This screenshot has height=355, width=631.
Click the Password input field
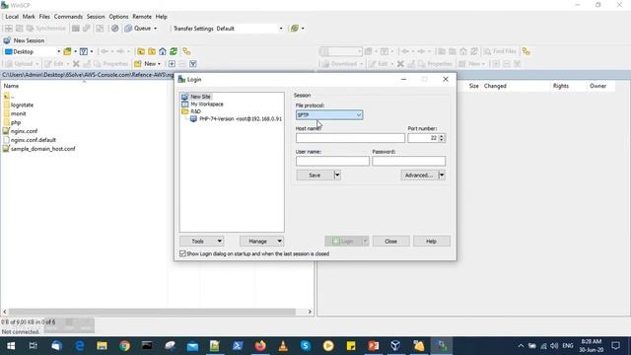pos(409,161)
